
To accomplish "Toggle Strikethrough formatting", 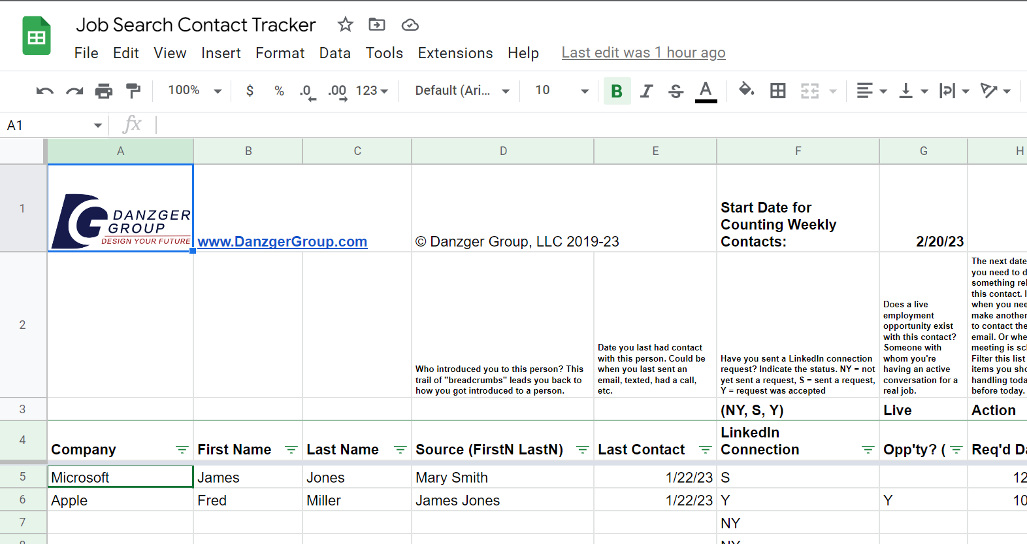I will (676, 91).
